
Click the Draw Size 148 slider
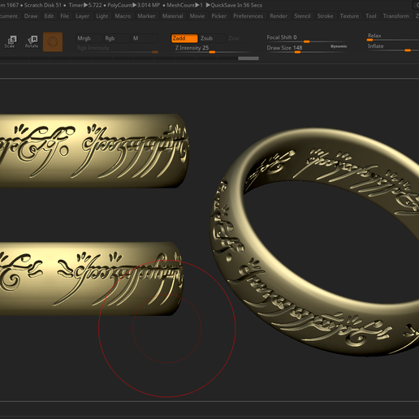point(297,49)
